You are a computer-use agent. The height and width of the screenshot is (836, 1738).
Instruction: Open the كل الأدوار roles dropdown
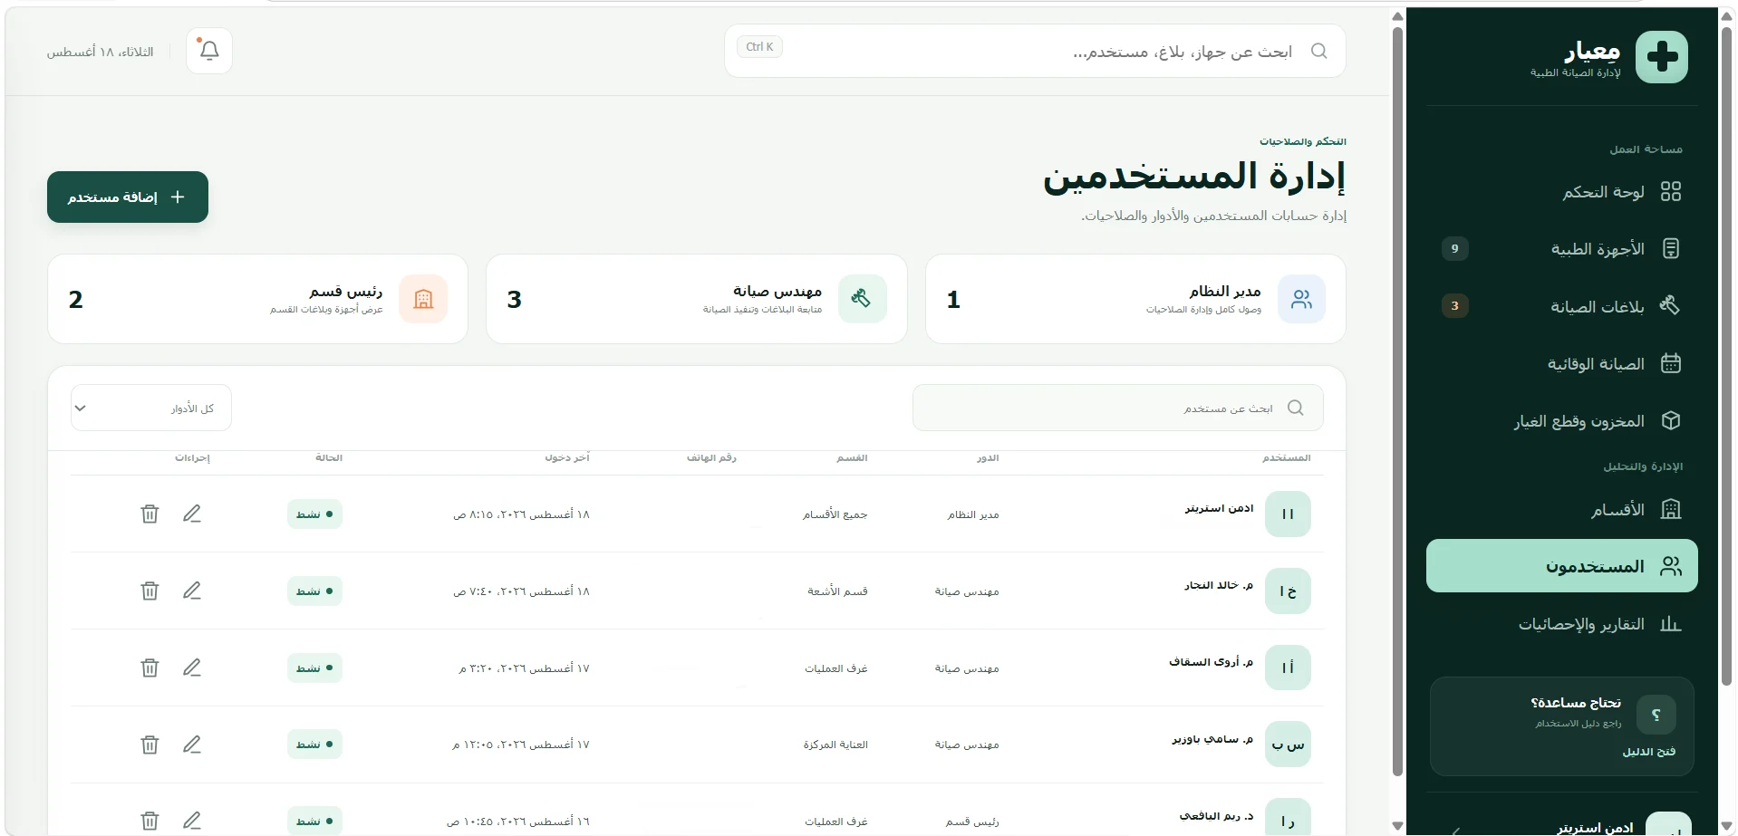[x=151, y=408]
